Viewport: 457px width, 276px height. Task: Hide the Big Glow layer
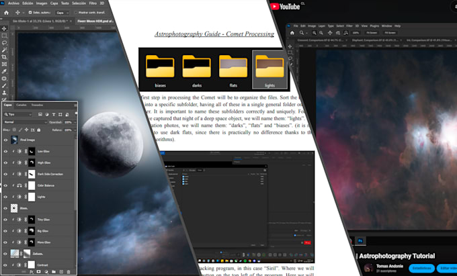(5, 231)
